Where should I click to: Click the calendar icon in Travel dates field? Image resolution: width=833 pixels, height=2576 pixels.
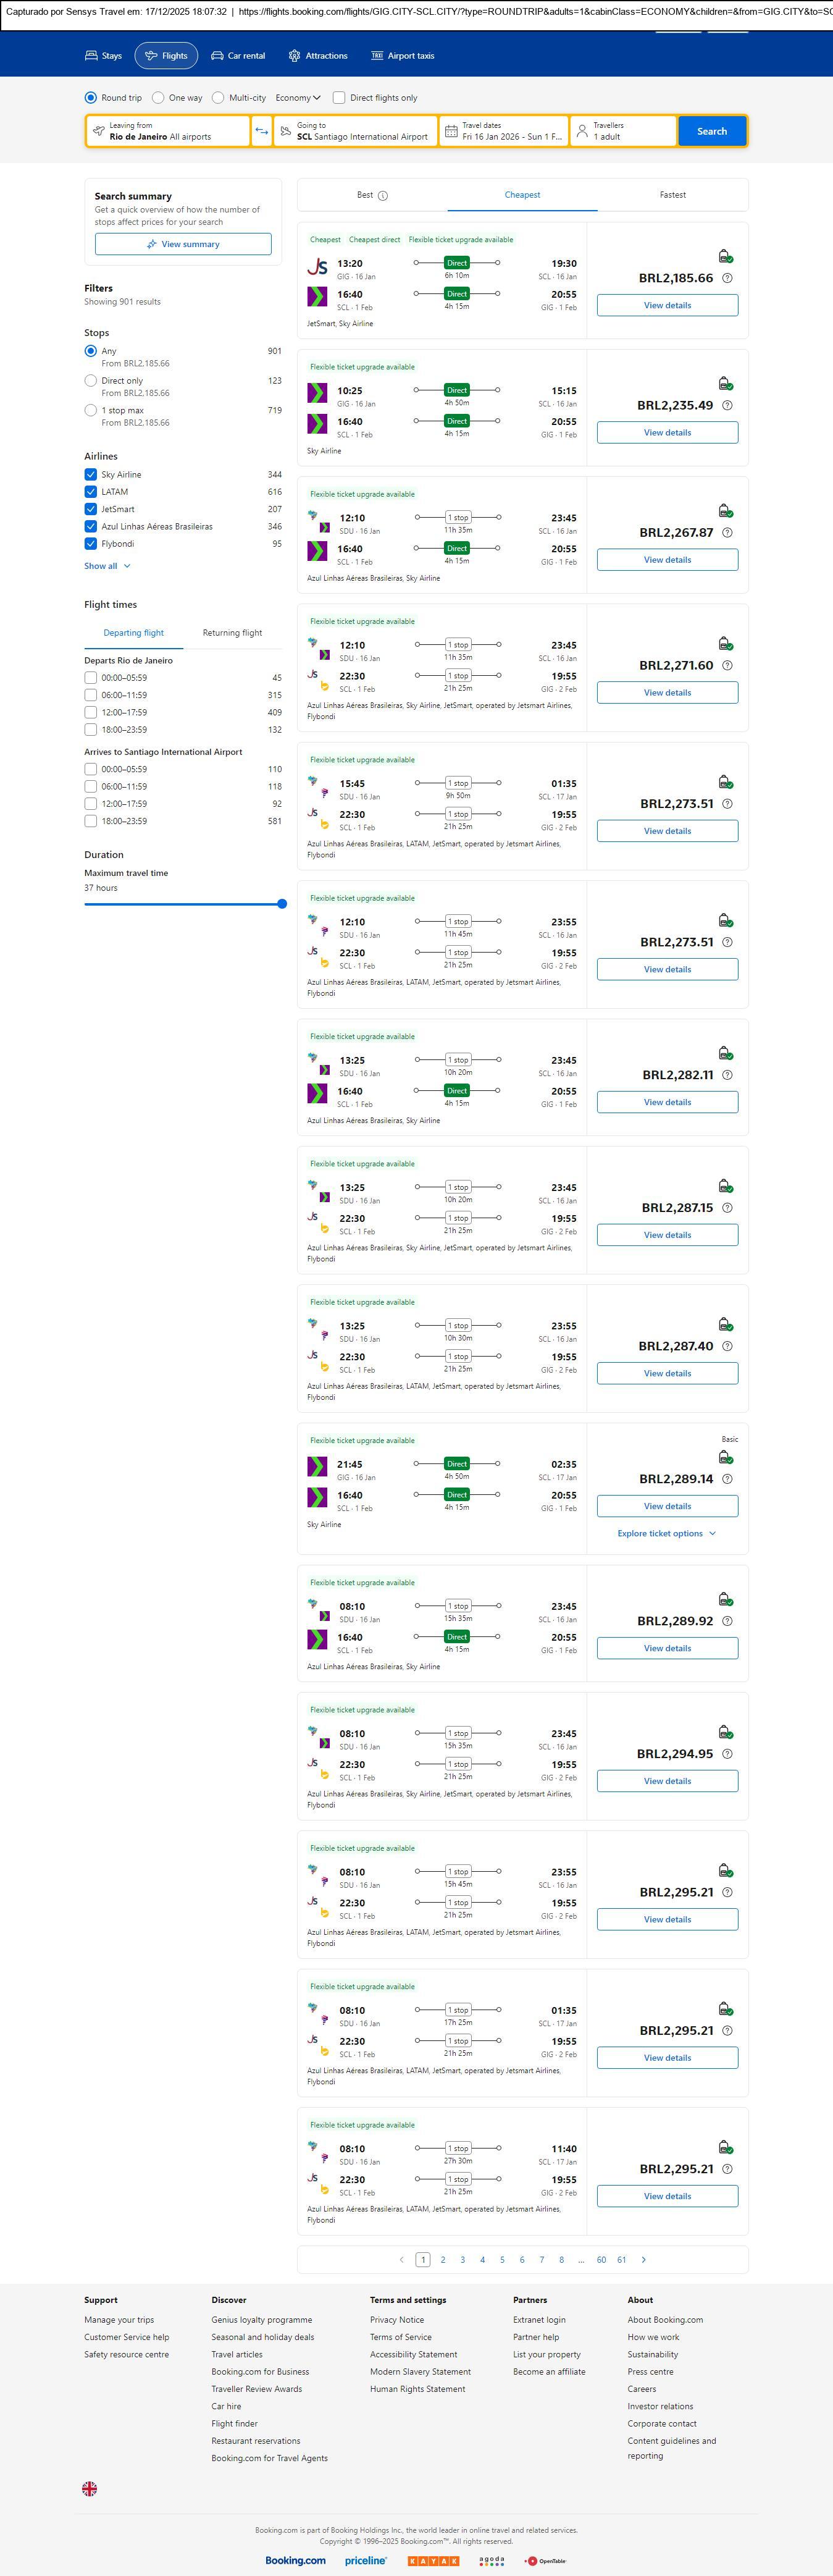pyautogui.click(x=451, y=131)
